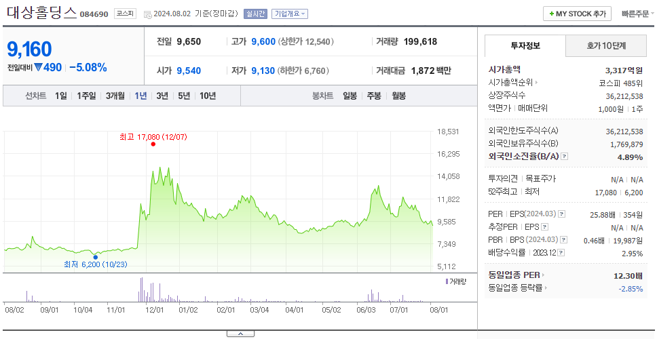
Task: Click the 전일 value 9,650
Action: click(x=189, y=41)
